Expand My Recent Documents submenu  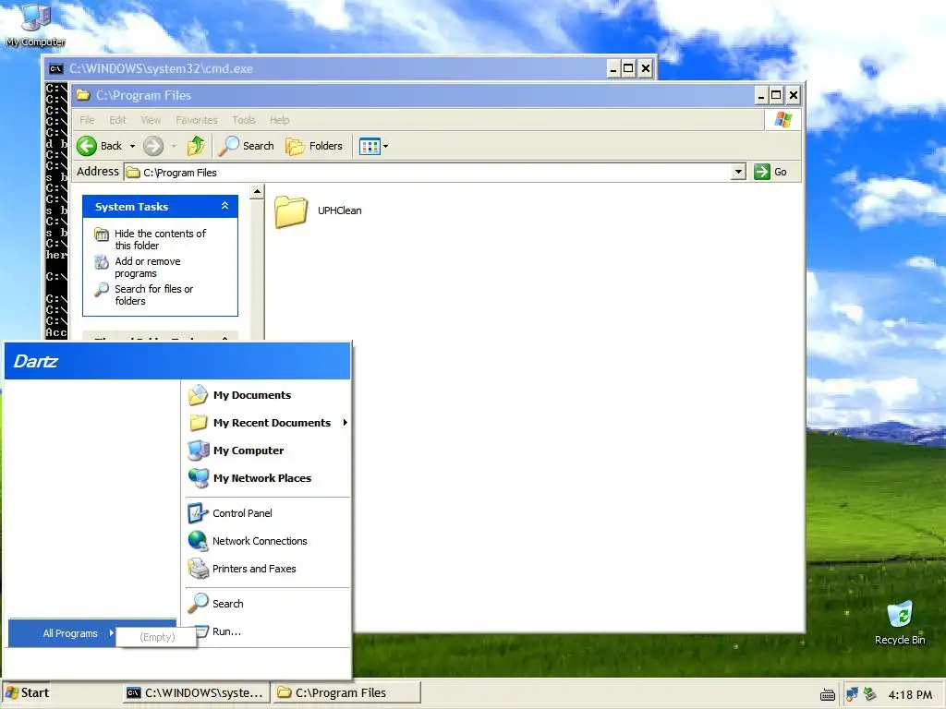tap(267, 423)
